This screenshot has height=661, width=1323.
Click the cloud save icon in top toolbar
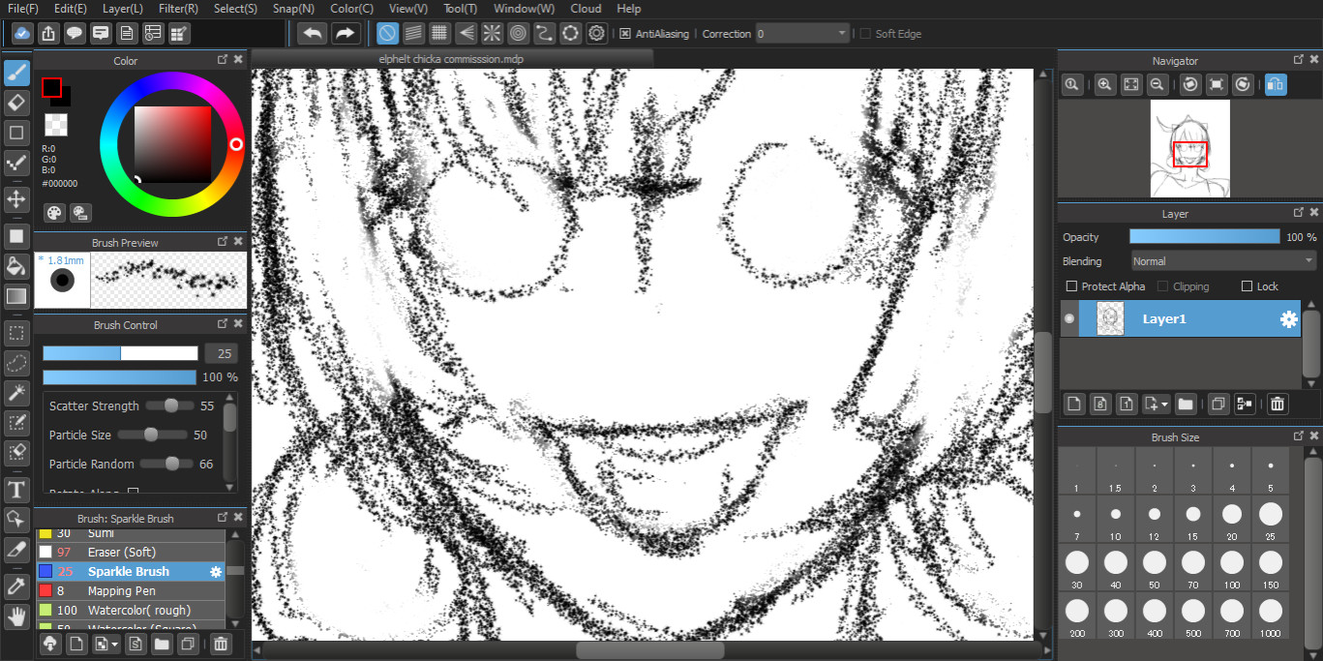point(22,33)
